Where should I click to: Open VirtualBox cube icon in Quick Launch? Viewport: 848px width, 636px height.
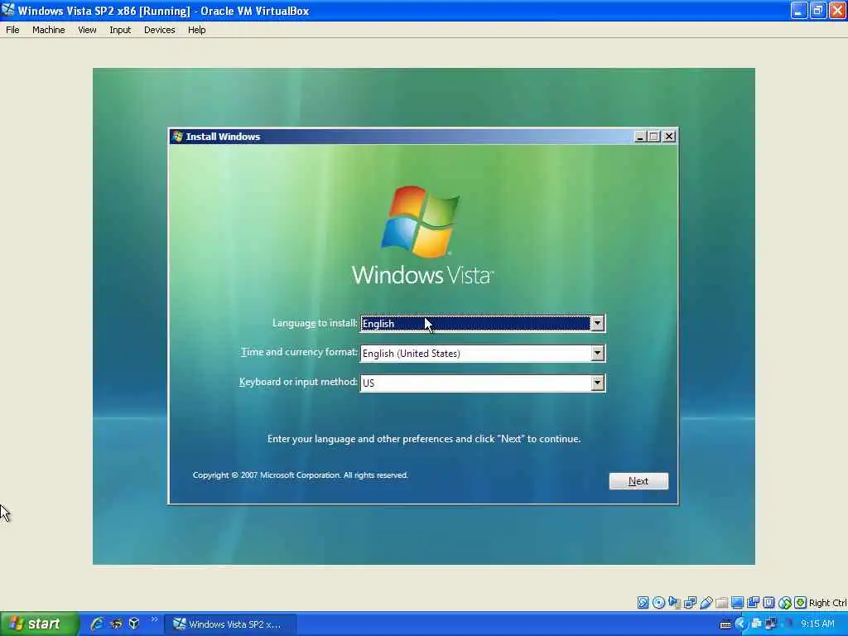pyautogui.click(x=134, y=624)
